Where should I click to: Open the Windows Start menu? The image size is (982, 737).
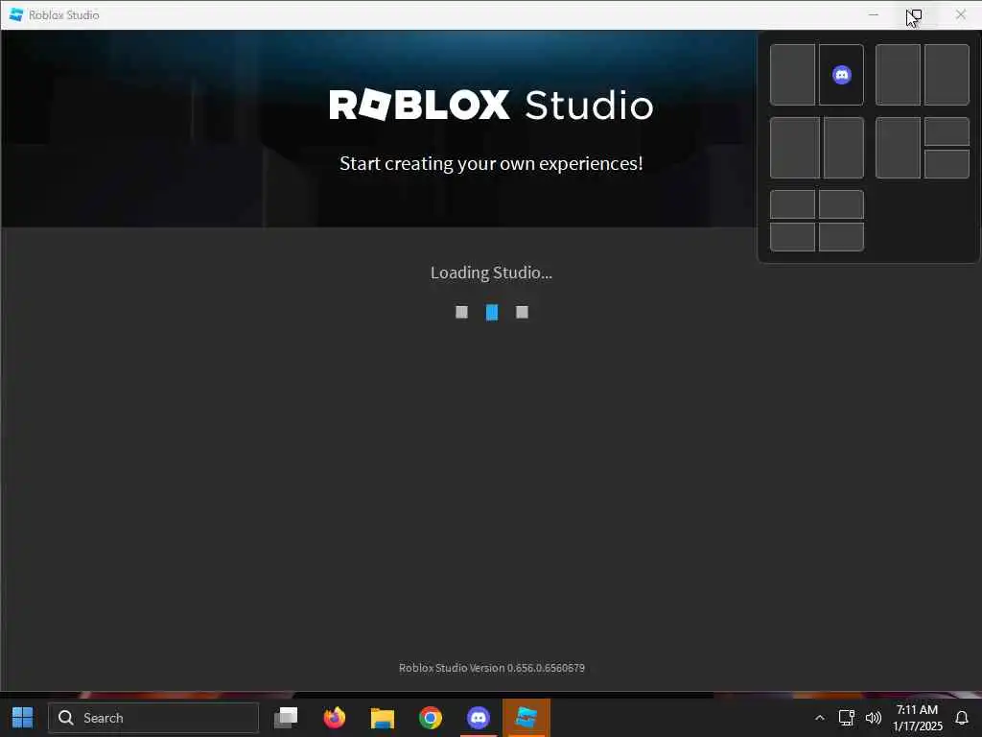coord(23,718)
